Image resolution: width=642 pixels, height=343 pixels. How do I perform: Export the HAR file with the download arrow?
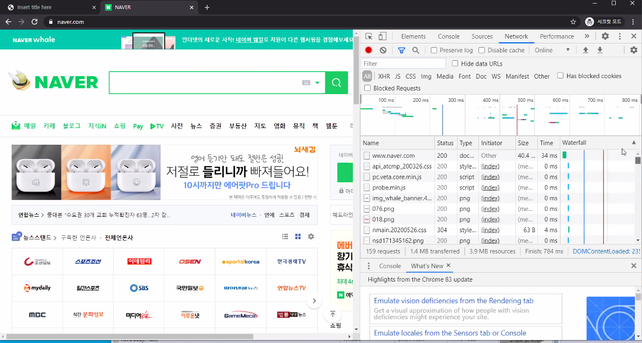click(600, 50)
